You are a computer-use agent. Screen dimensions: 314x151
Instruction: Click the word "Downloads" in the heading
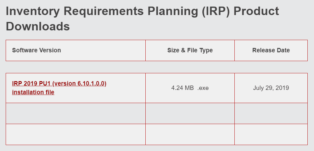click(x=38, y=26)
